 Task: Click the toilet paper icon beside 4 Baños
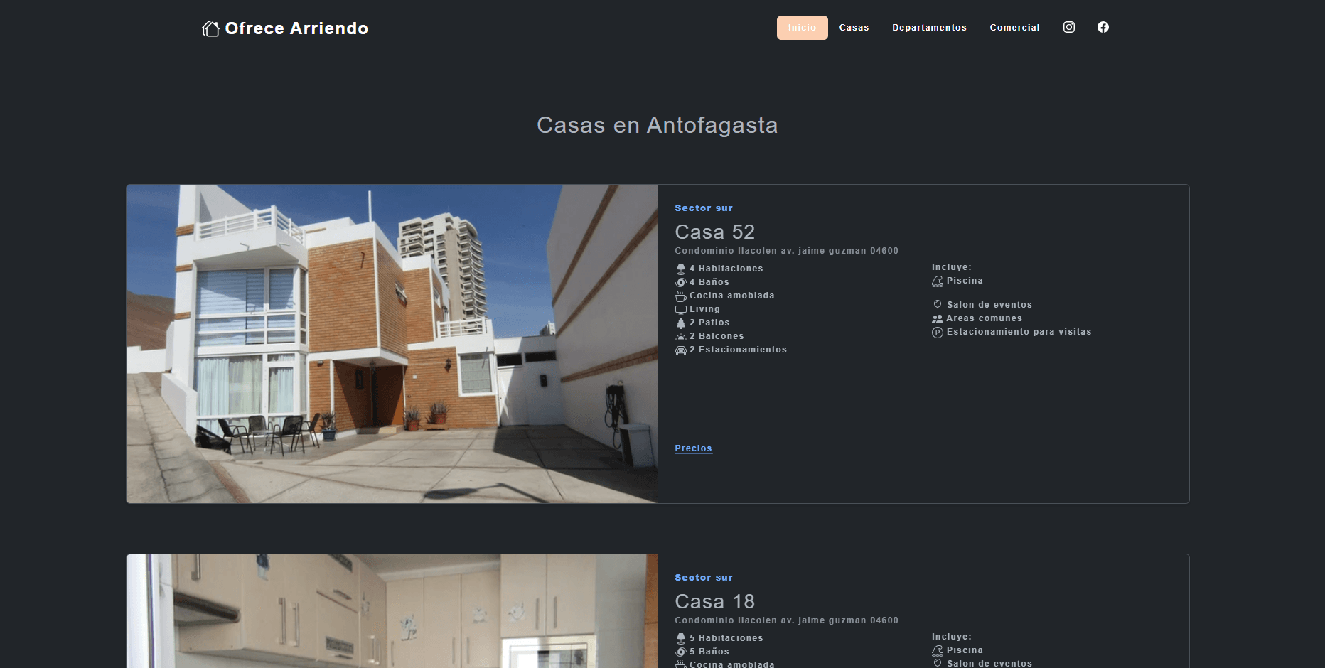[680, 282]
